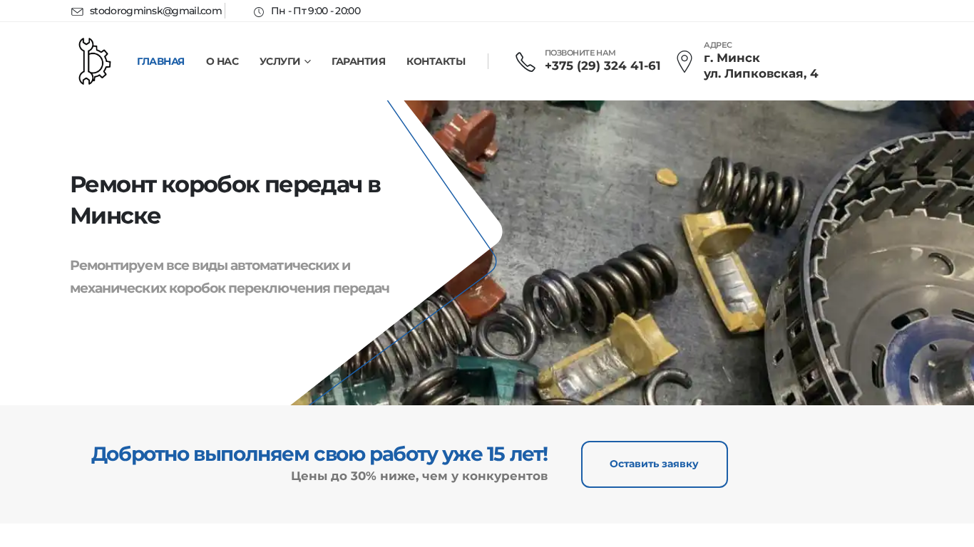The width and height of the screenshot is (974, 547).
Task: Click the map pin address icon
Action: tap(685, 62)
